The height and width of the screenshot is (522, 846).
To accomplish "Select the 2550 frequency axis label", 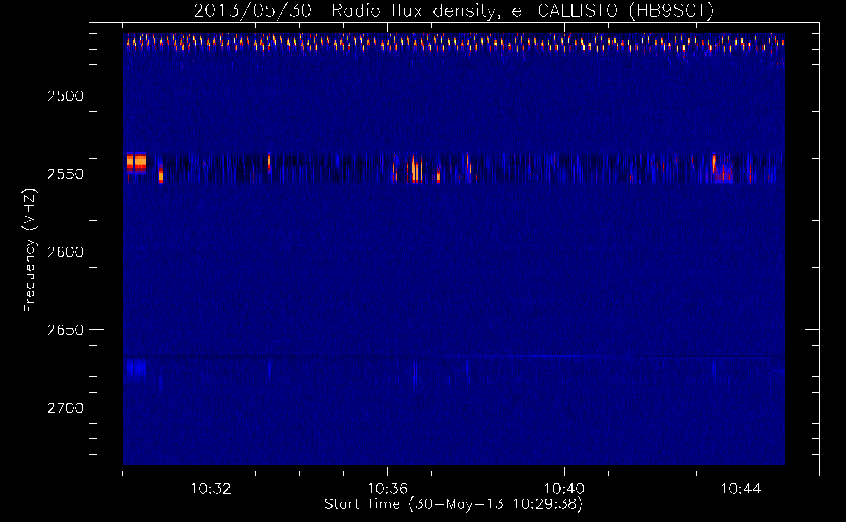I will (65, 174).
